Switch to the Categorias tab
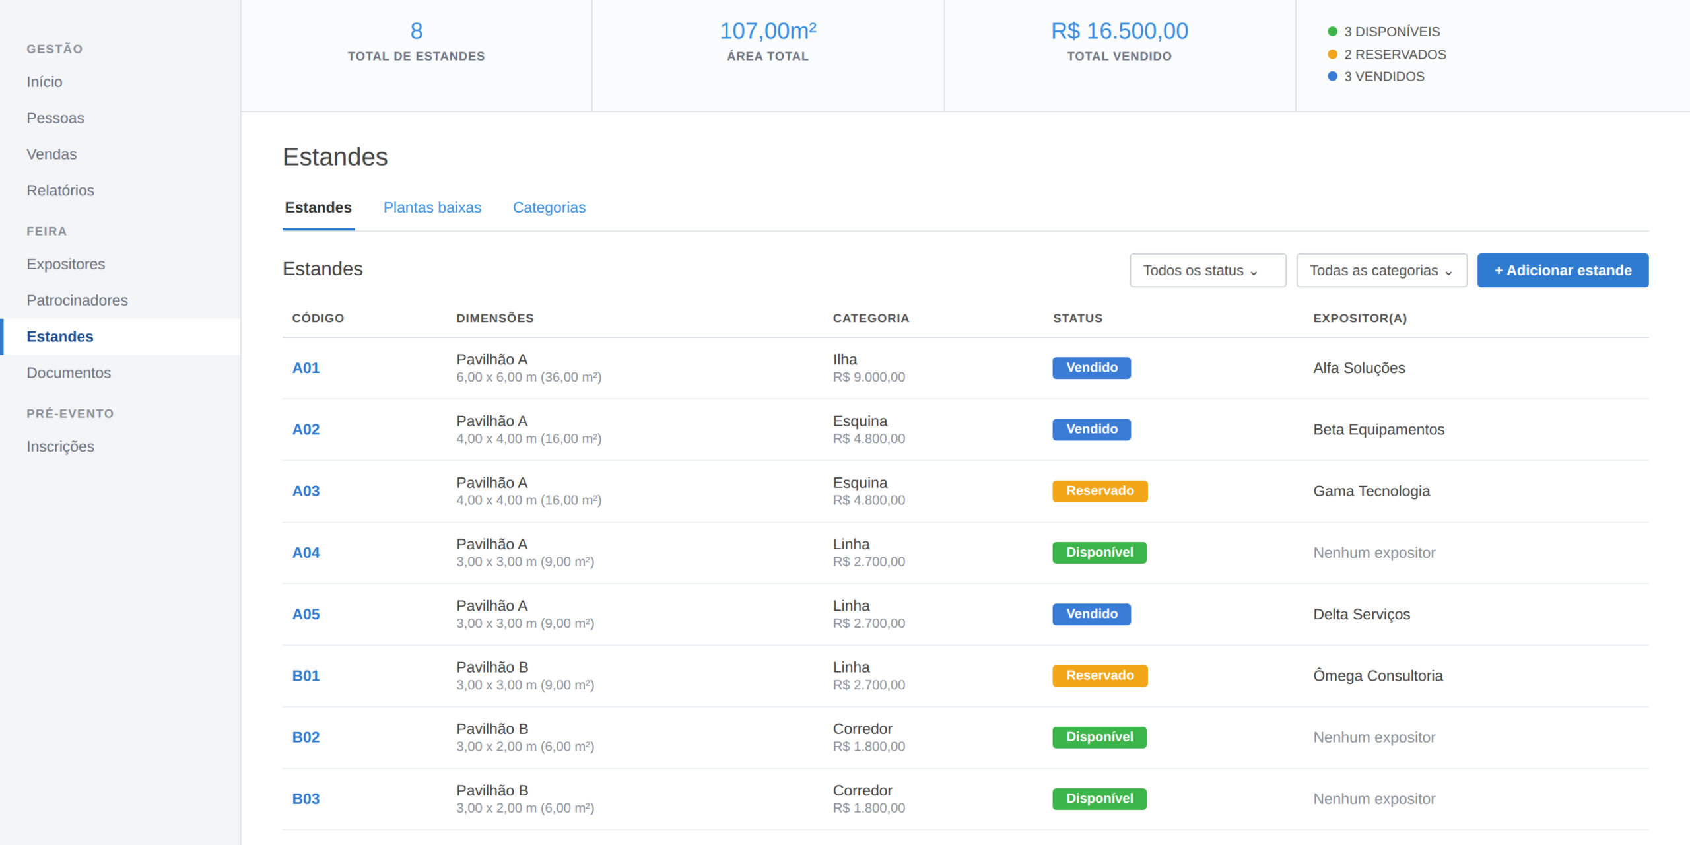The height and width of the screenshot is (845, 1690). 549,207
